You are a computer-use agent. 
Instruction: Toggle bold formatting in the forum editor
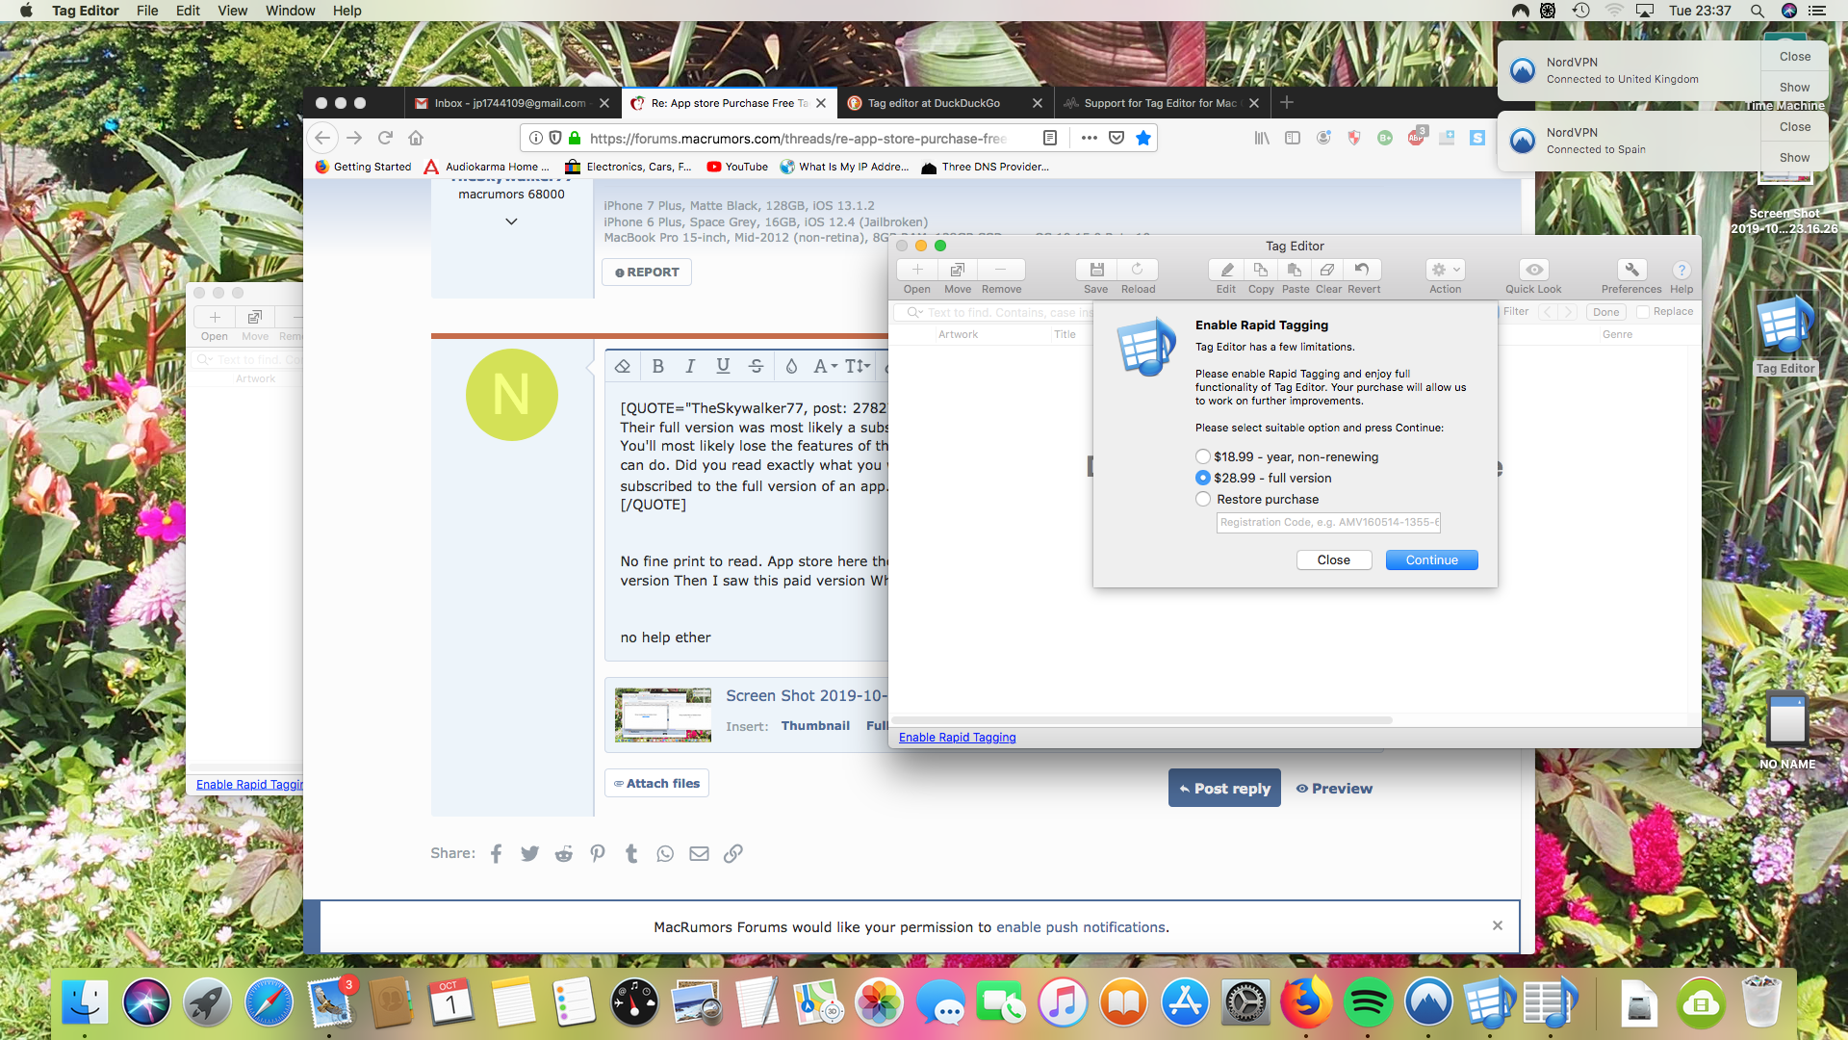(657, 366)
